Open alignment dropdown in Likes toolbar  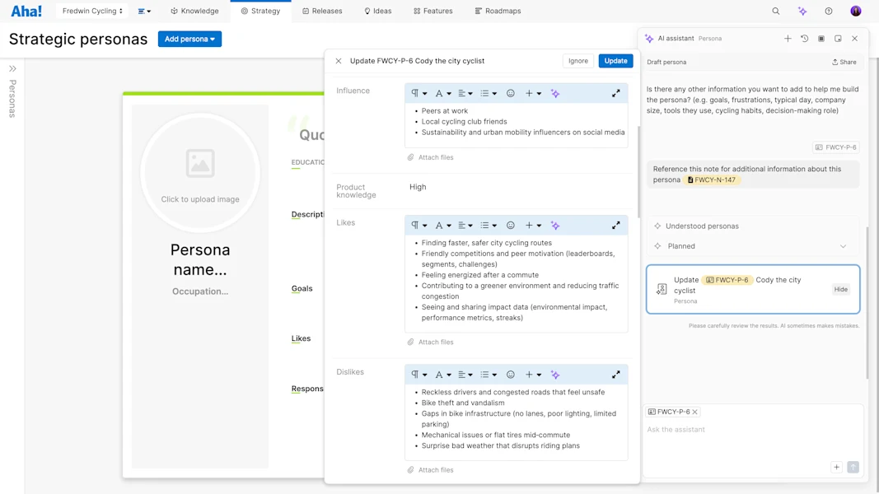click(x=465, y=225)
